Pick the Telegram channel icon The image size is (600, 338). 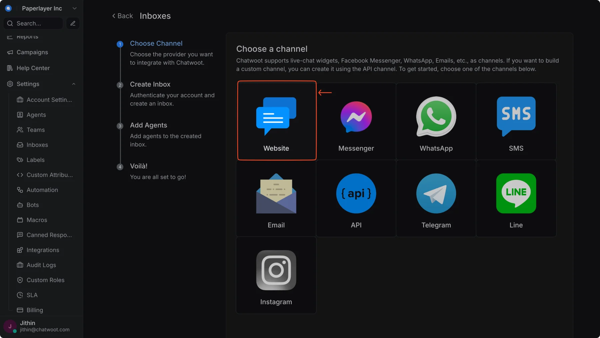[436, 193]
